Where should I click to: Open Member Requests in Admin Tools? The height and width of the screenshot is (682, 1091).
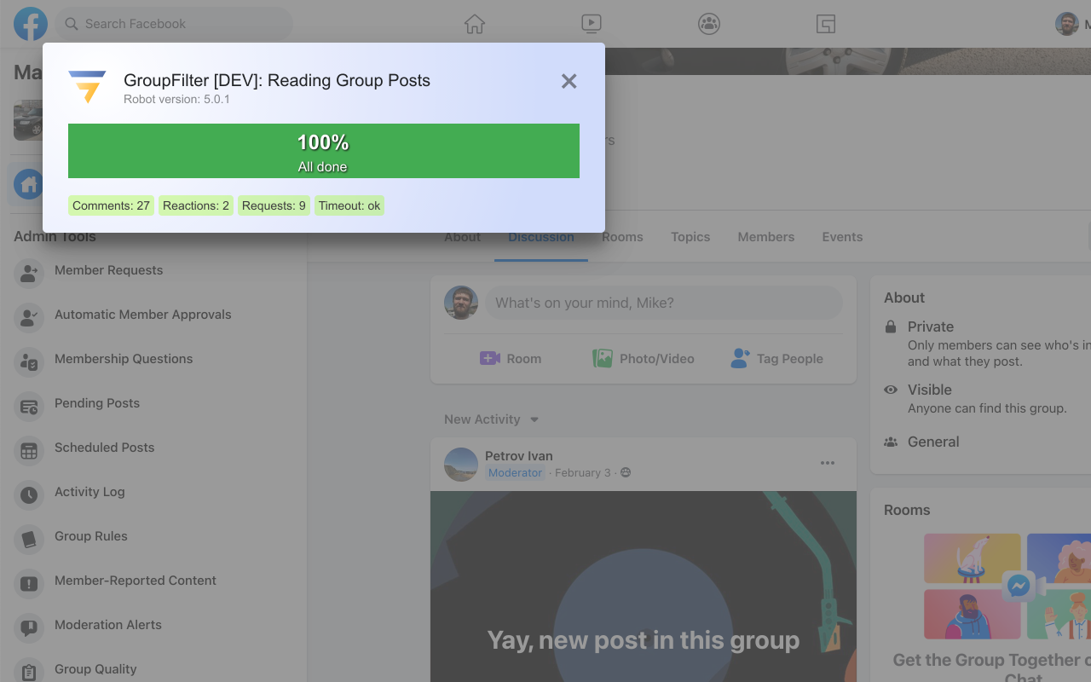(x=108, y=270)
